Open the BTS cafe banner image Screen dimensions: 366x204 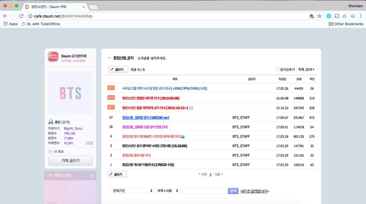70,93
